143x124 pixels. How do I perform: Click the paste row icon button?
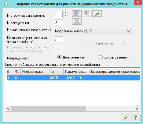(87, 13)
